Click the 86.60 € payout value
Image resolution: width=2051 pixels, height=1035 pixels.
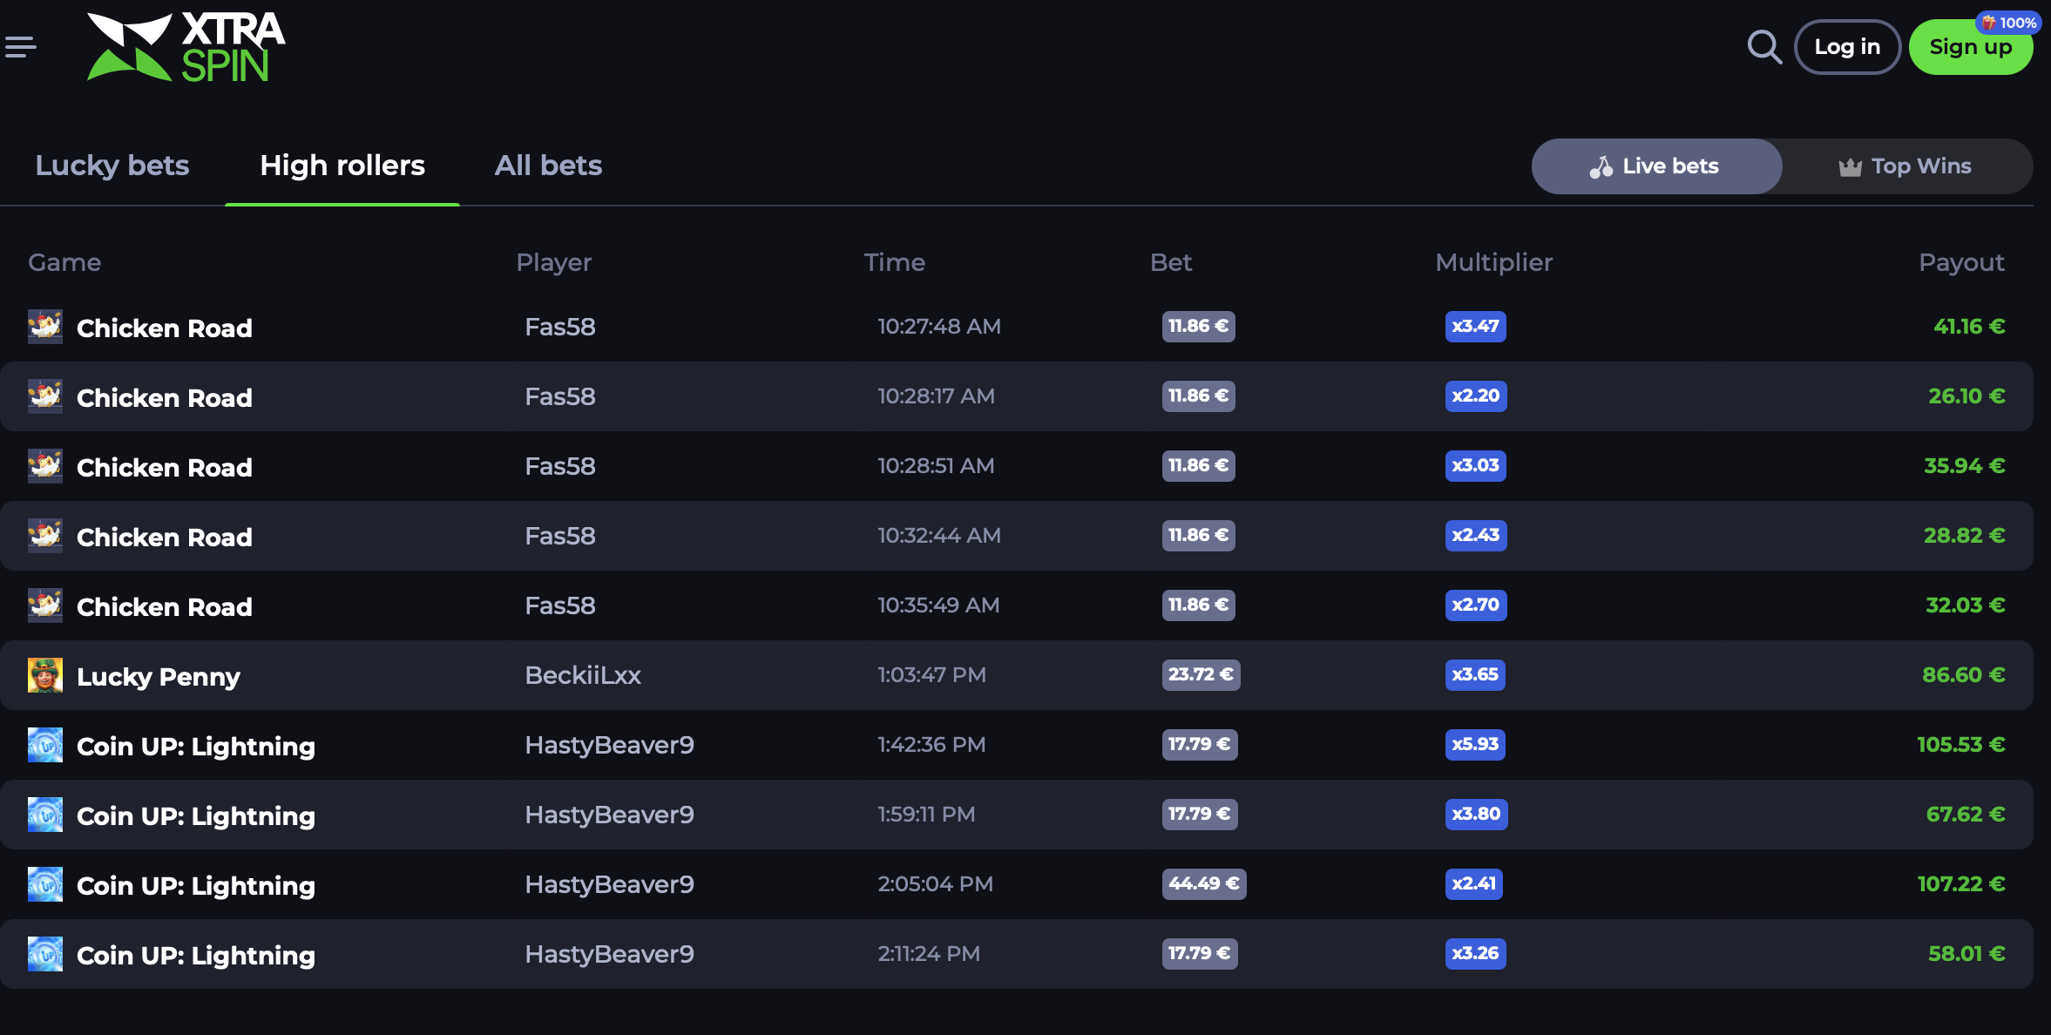coord(1964,675)
